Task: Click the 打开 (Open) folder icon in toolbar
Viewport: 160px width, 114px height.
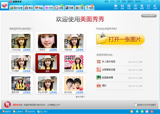Action: tap(116, 7)
